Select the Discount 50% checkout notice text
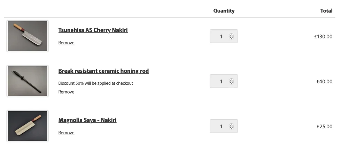Viewport: 342px width, 151px height. [x=95, y=83]
